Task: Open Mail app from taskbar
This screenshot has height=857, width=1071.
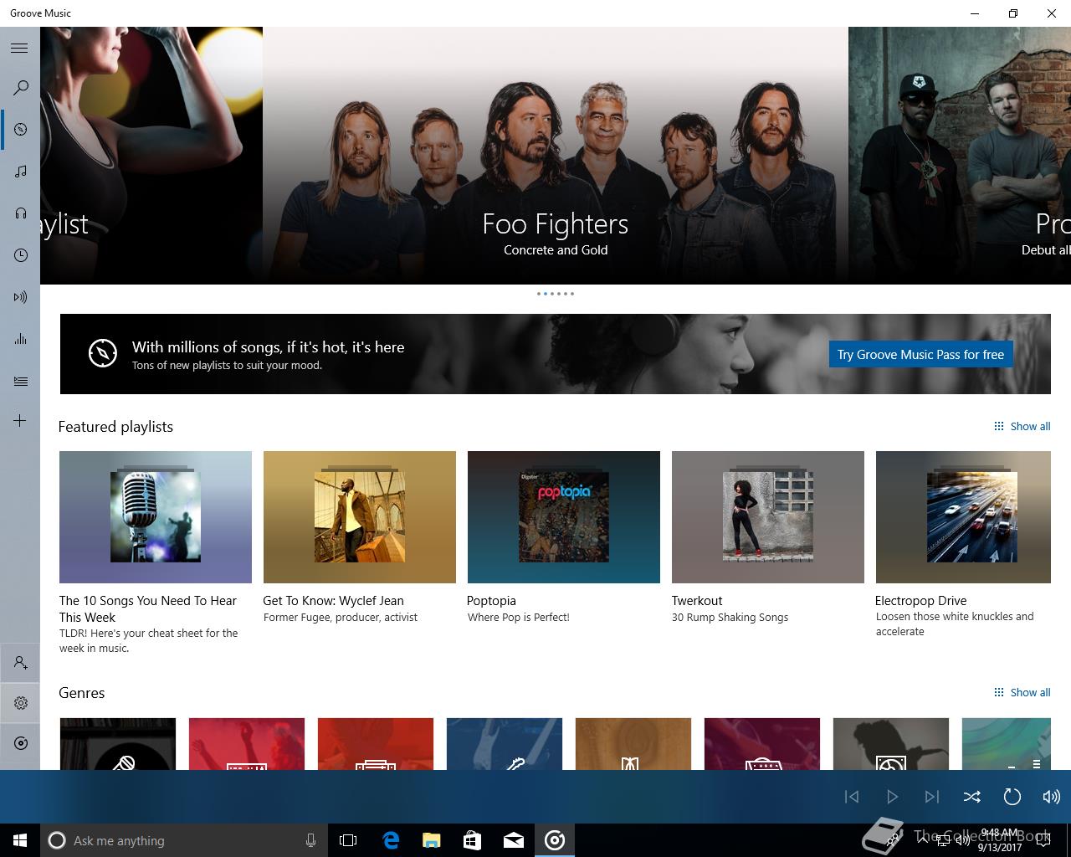Action: click(x=513, y=840)
